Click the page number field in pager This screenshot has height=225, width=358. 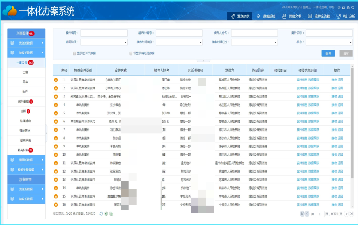coord(320,214)
